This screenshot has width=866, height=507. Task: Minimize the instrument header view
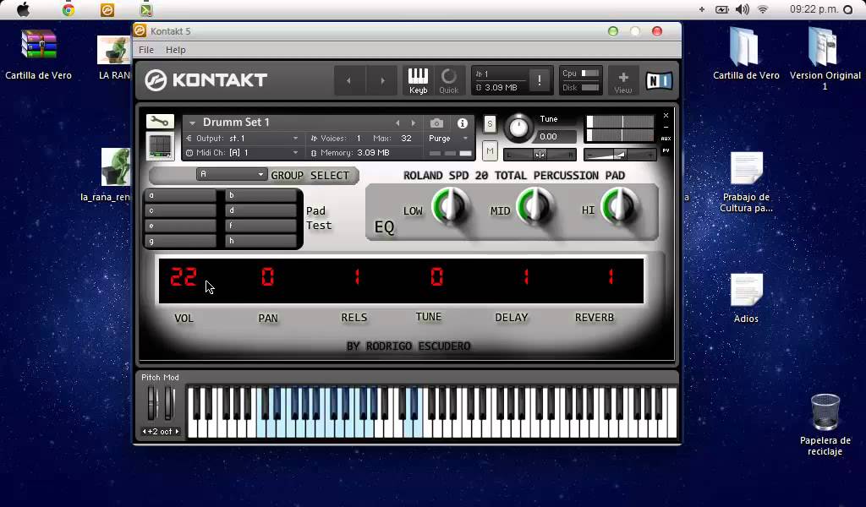click(x=666, y=127)
